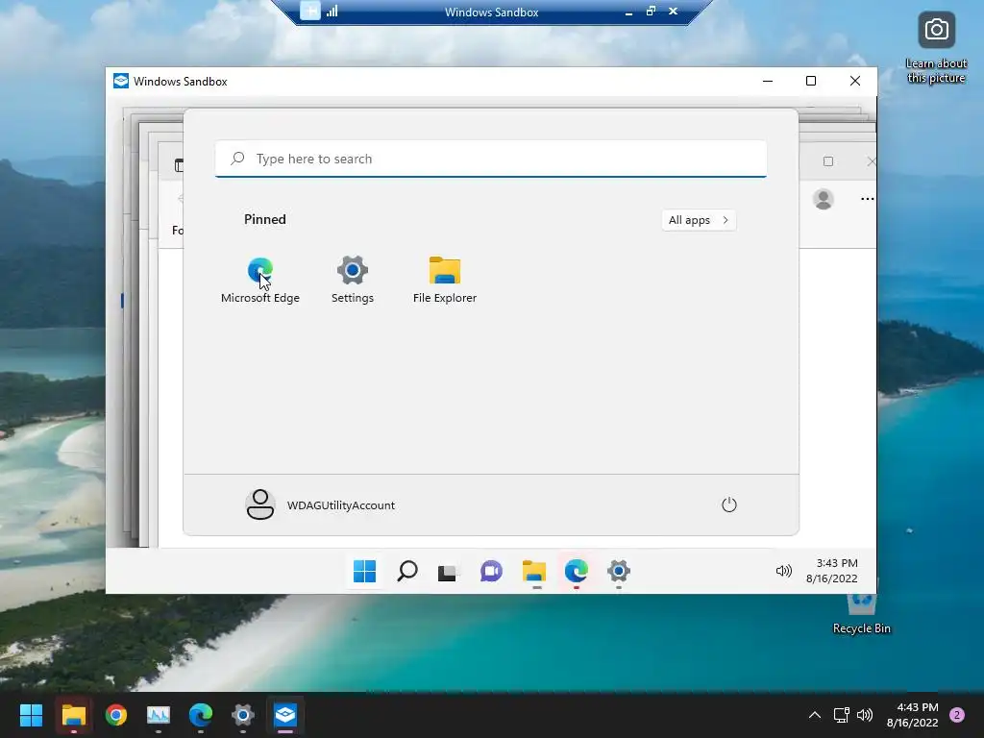Show hidden icons in the host system tray
This screenshot has height=738, width=984.
pyautogui.click(x=814, y=715)
